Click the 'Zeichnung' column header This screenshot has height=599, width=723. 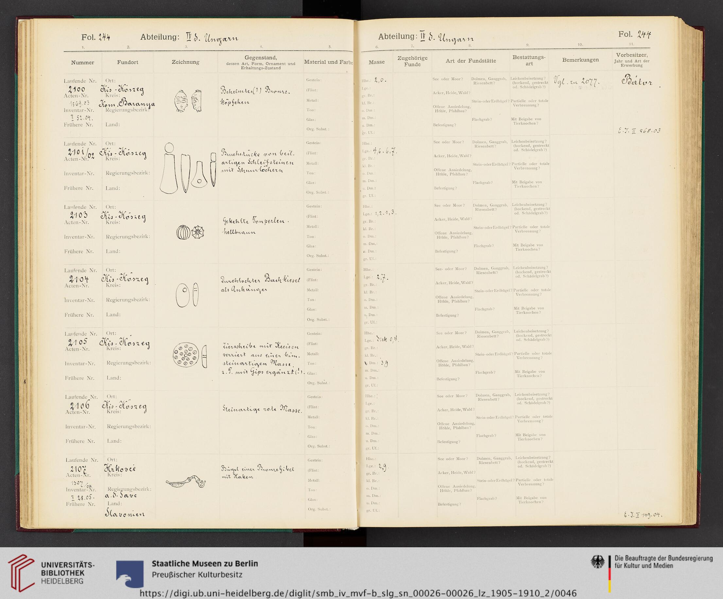coord(185,62)
